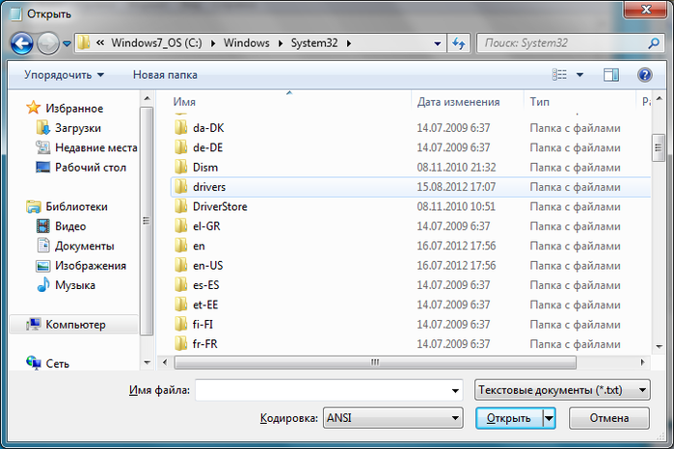Click the Отмена button
Image resolution: width=674 pixels, height=449 pixels.
(609, 418)
